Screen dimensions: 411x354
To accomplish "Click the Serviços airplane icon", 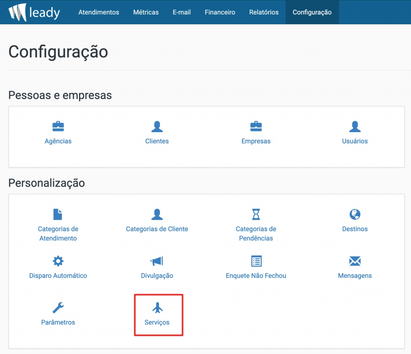I will pyautogui.click(x=157, y=308).
